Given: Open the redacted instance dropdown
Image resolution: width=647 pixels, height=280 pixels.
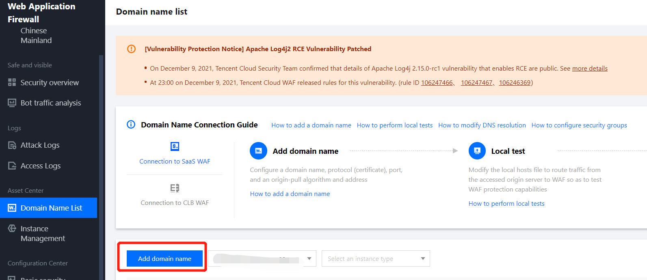Looking at the screenshot, I should tap(262, 258).
